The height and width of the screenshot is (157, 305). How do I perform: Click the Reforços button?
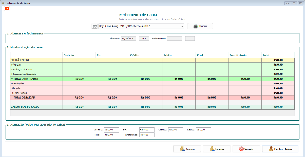tap(187, 149)
